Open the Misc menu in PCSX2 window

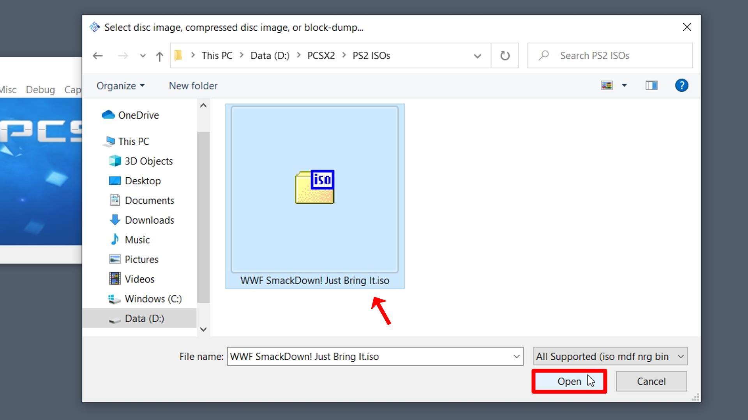[x=8, y=90]
